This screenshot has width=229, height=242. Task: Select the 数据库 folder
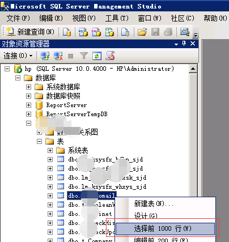coord(45,78)
